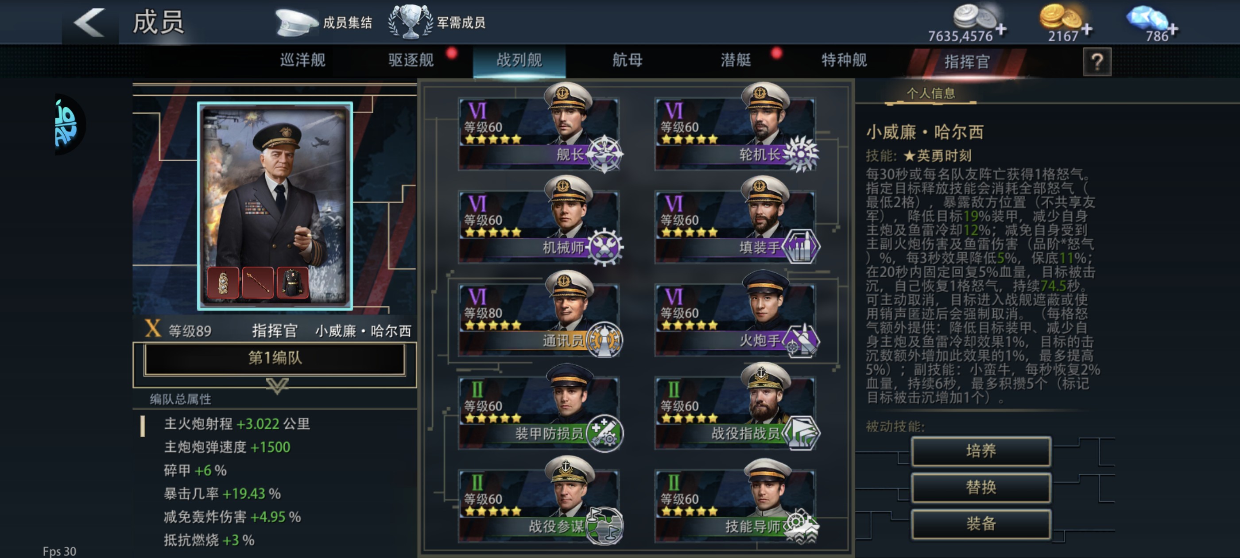Add silver coins with the plus icon
The height and width of the screenshot is (558, 1240).
tap(1001, 29)
